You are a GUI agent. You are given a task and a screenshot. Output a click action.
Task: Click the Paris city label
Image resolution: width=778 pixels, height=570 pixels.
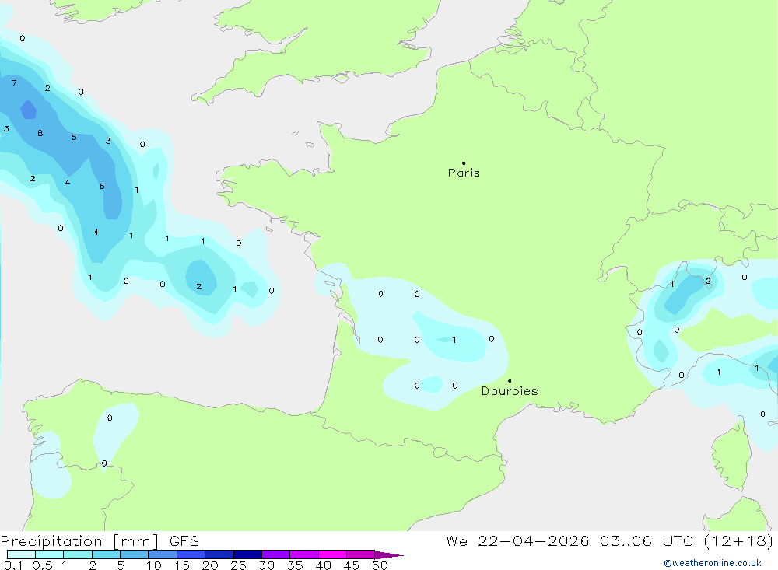(x=464, y=173)
